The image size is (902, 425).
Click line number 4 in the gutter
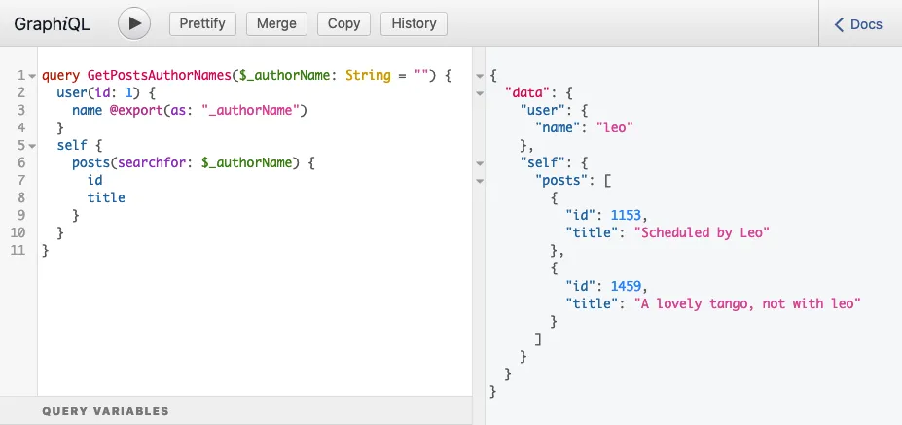21,127
